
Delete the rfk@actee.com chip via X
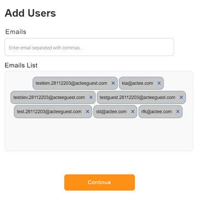[x=177, y=111]
